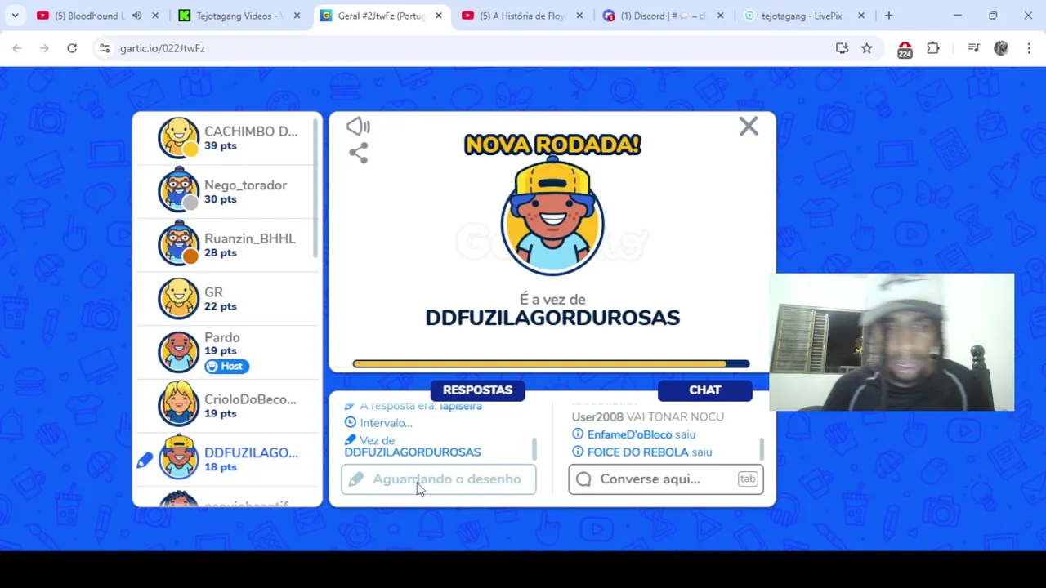The image size is (1046, 588).
Task: Switch to Bloodhound YouTube browser tab
Action: pyautogui.click(x=92, y=16)
